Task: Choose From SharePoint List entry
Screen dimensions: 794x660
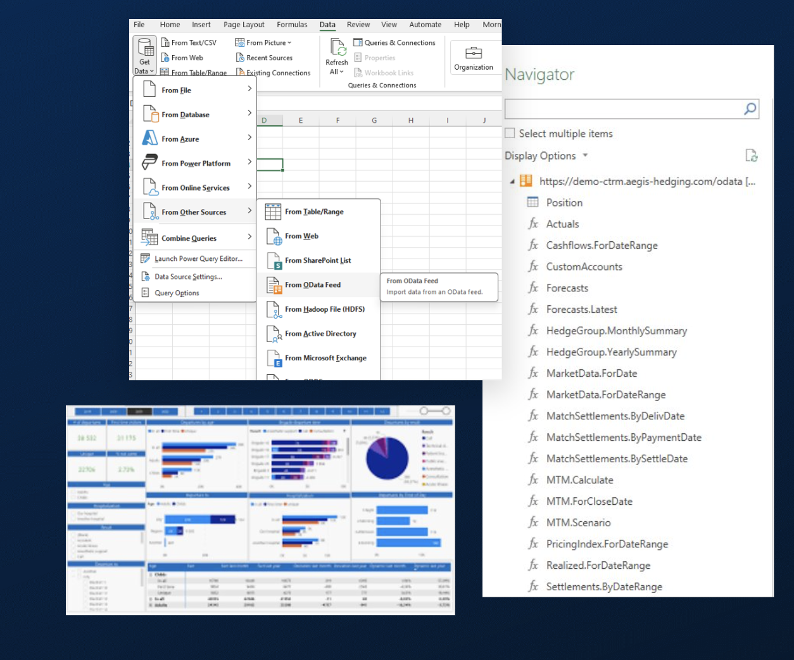Action: pos(317,260)
